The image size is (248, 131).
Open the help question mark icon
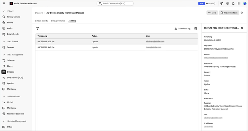pyautogui.click(x=227, y=4)
